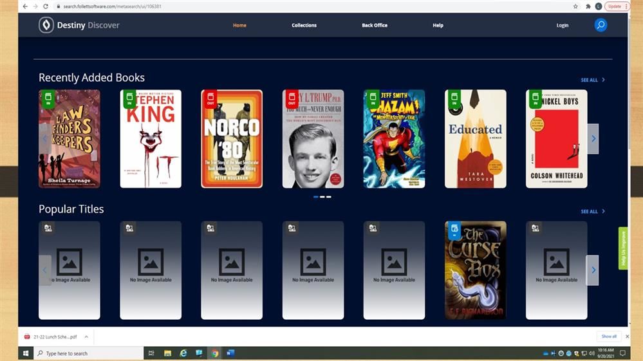Open the Educated book cover
This screenshot has width=643, height=361.
[x=475, y=139]
